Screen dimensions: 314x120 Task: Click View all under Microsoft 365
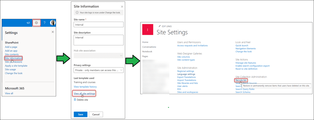coord(9,93)
